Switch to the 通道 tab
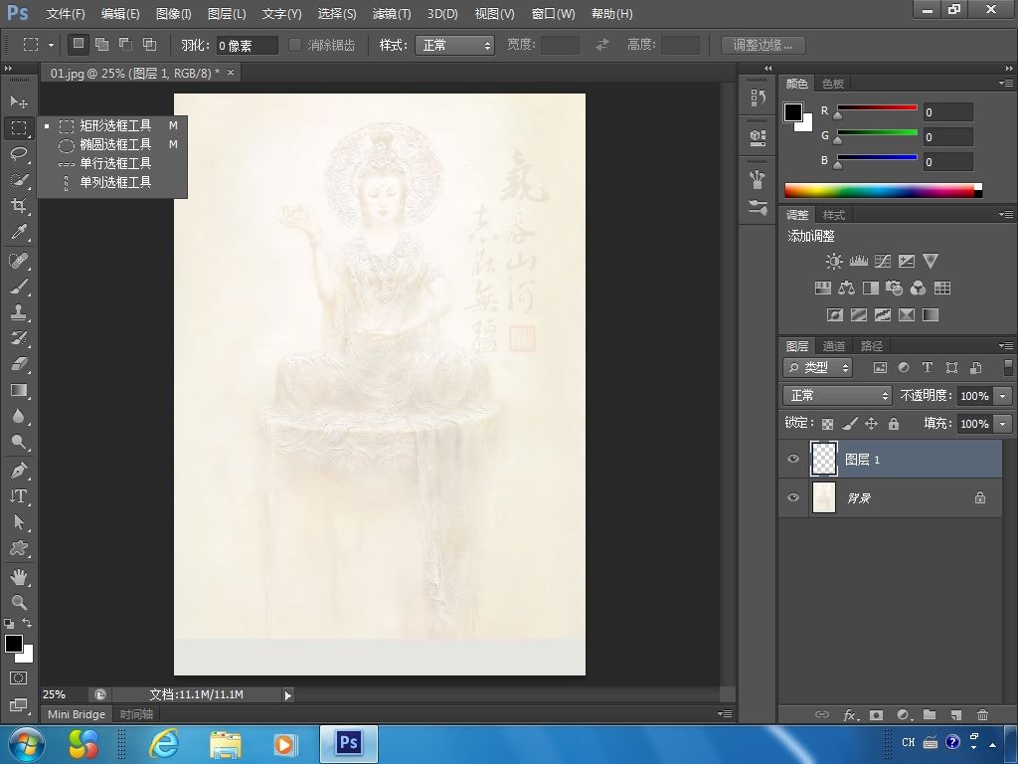The image size is (1018, 764). [x=834, y=345]
